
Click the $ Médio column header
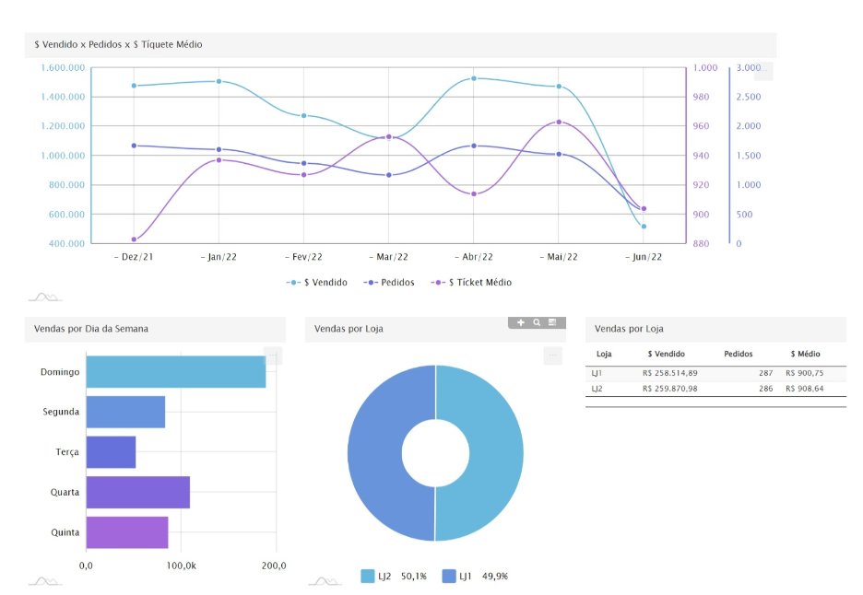pos(805,354)
